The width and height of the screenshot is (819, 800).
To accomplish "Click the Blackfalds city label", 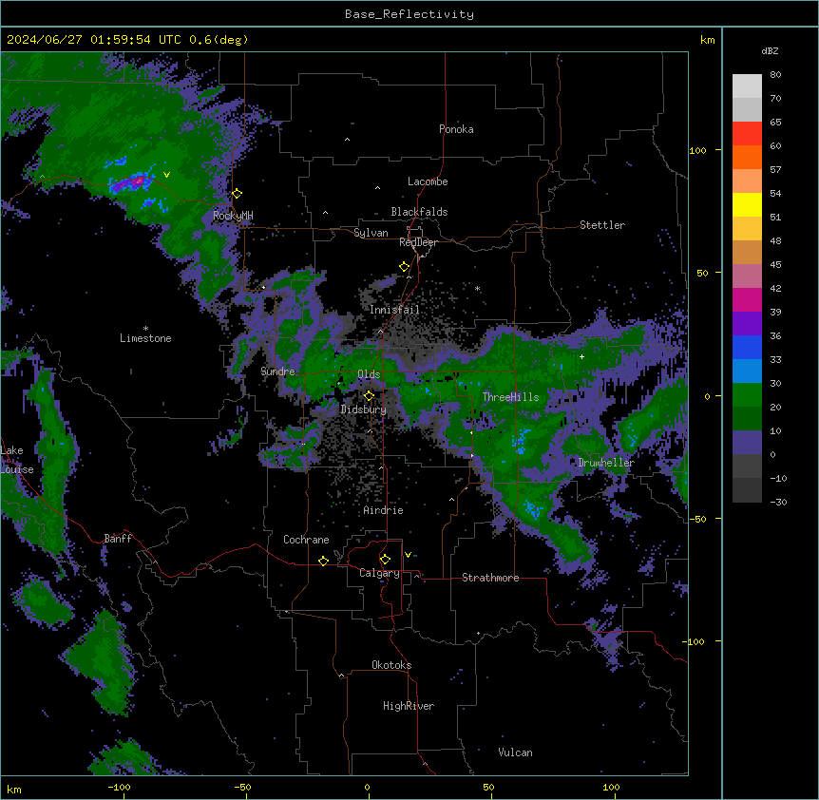I will (419, 212).
